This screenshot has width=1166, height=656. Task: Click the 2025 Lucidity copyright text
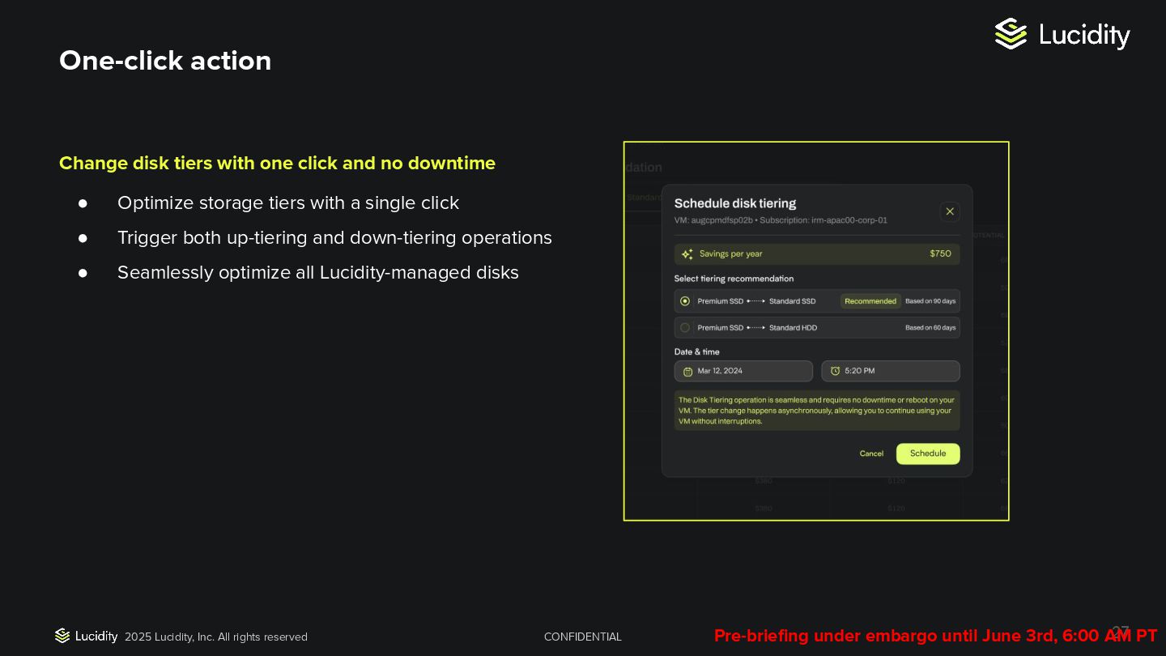(216, 637)
